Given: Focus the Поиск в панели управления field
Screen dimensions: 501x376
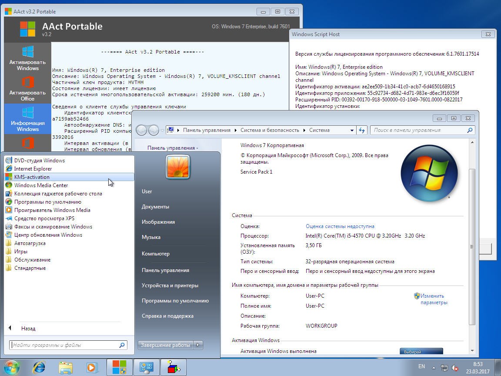Looking at the screenshot, I should pos(422,130).
